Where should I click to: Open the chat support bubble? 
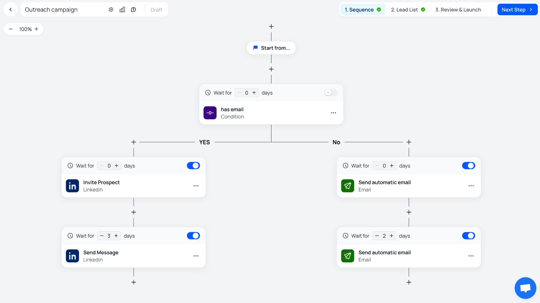click(525, 288)
